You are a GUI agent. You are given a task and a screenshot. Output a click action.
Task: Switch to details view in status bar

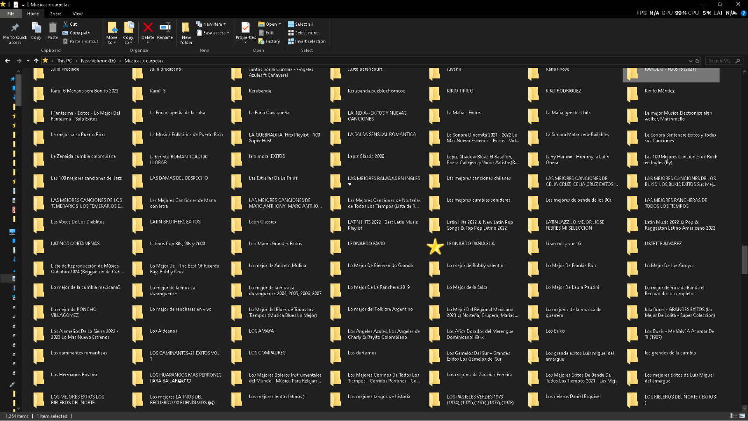[x=733, y=416]
